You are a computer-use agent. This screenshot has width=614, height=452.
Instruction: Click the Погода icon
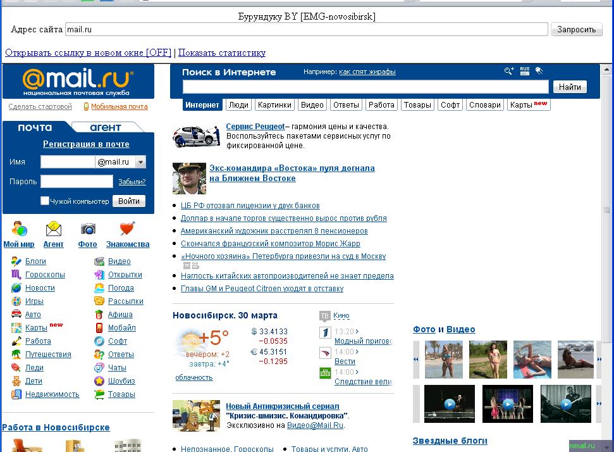click(x=99, y=288)
